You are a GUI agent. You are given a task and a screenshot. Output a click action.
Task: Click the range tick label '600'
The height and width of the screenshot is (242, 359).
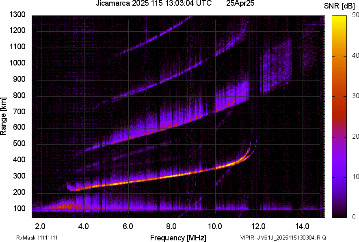click(x=19, y=127)
